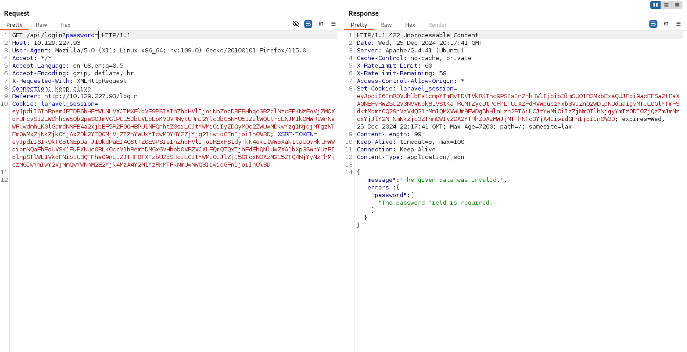Select side-by-side split layout icon
687x352 pixels.
(x=656, y=5)
